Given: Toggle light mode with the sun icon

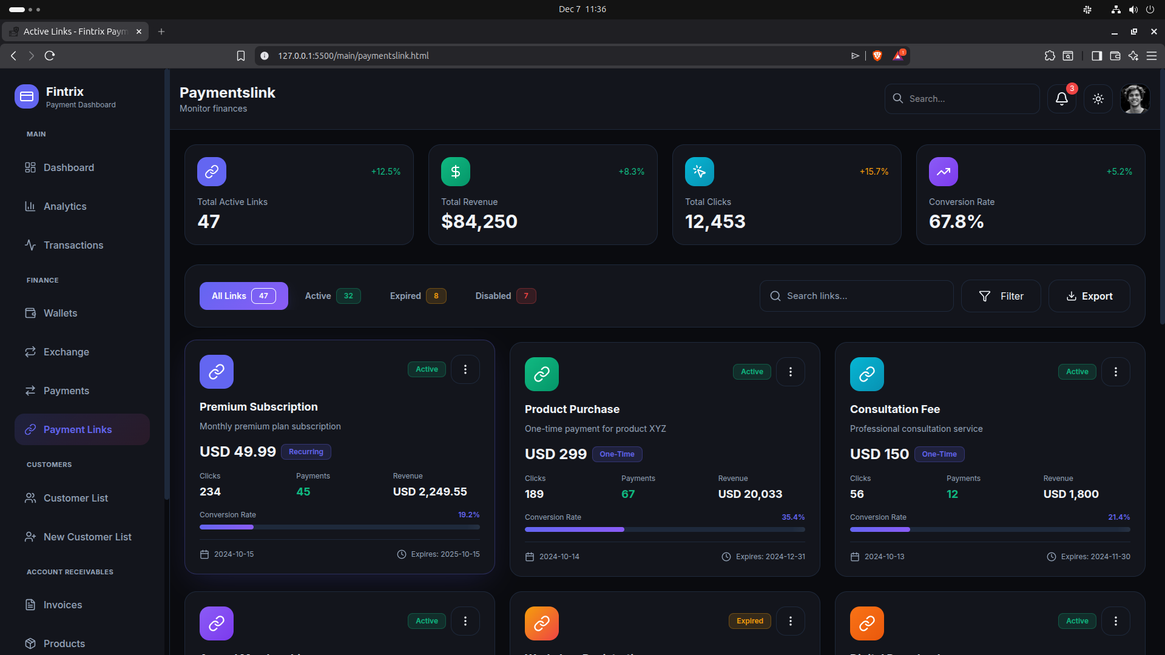Looking at the screenshot, I should point(1098,98).
